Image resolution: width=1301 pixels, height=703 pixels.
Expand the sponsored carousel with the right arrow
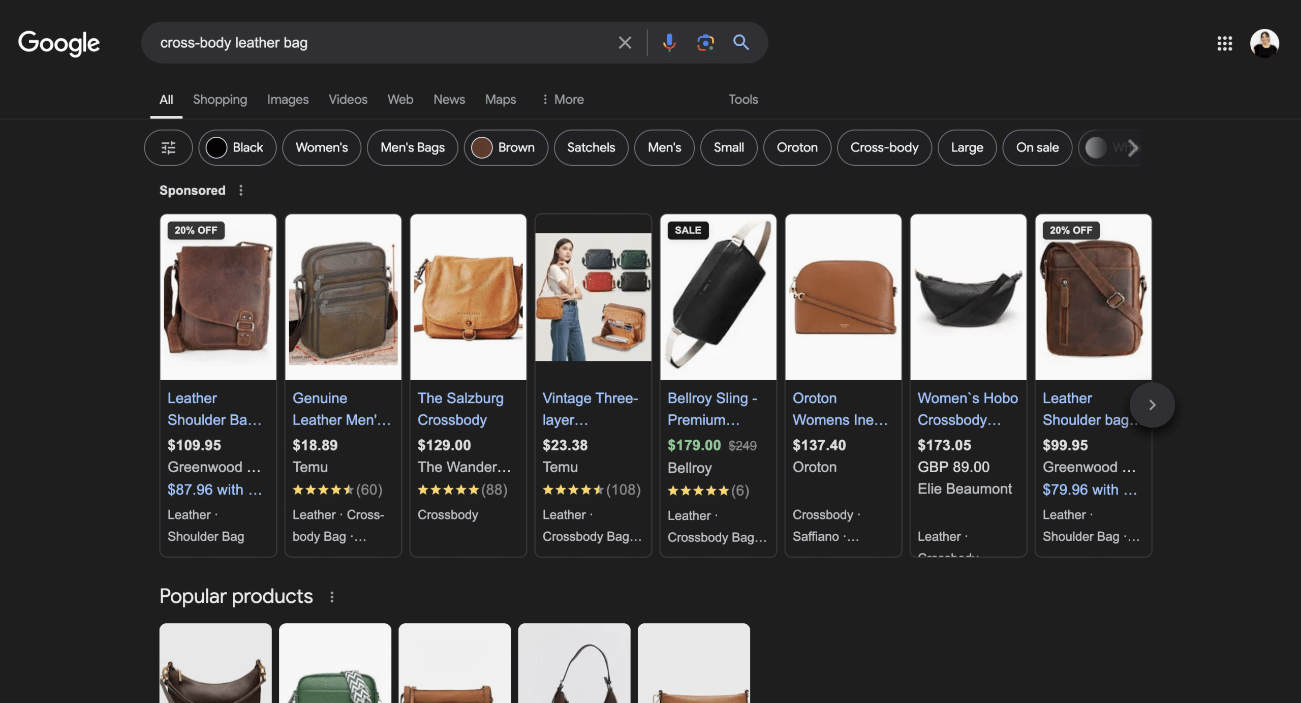click(x=1152, y=405)
